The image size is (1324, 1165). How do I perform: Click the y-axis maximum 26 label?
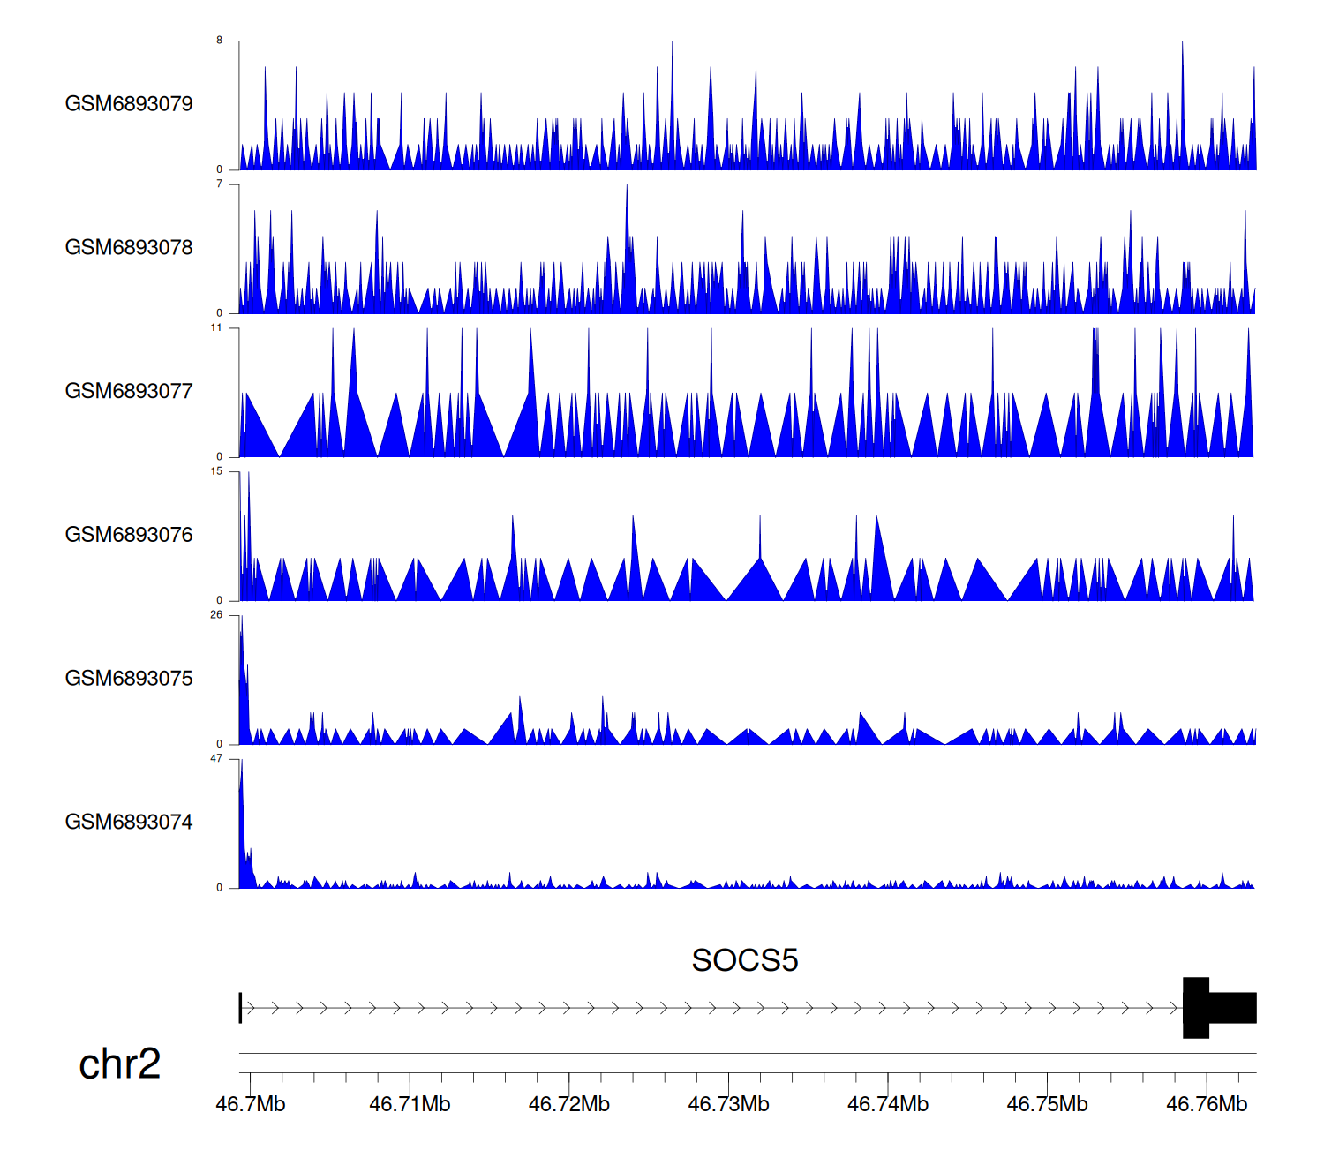point(216,615)
